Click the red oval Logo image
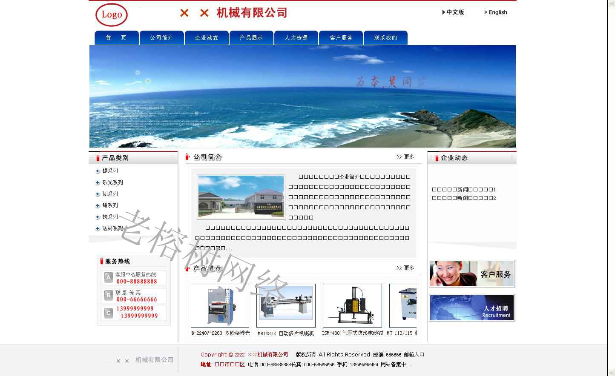Viewport: 615px width, 376px height. click(112, 15)
